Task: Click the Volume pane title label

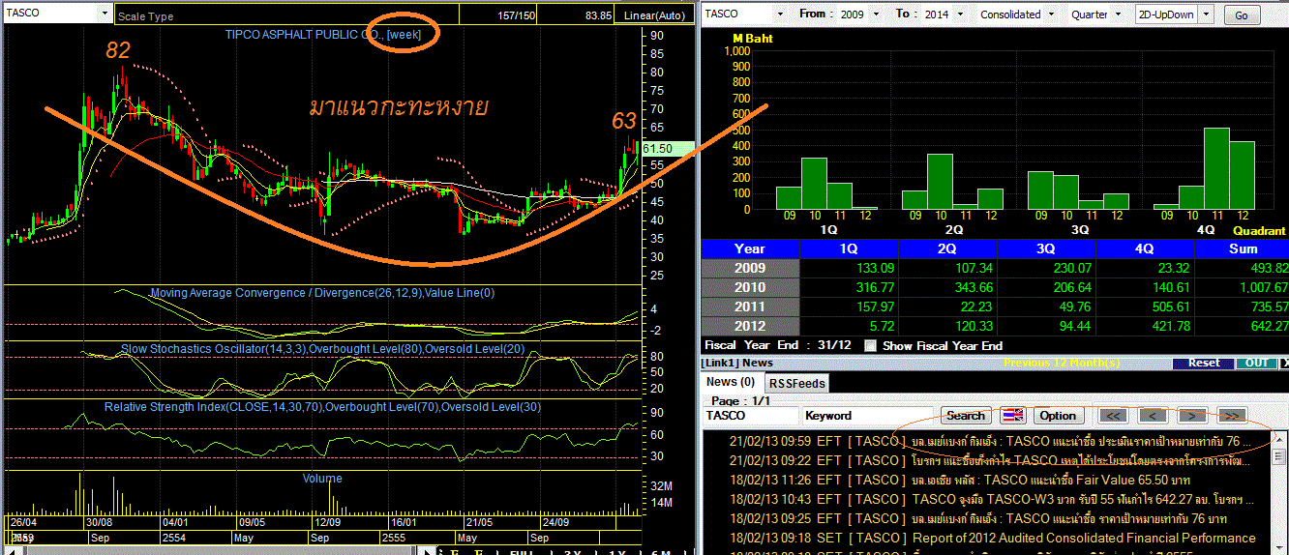Action: click(x=322, y=478)
